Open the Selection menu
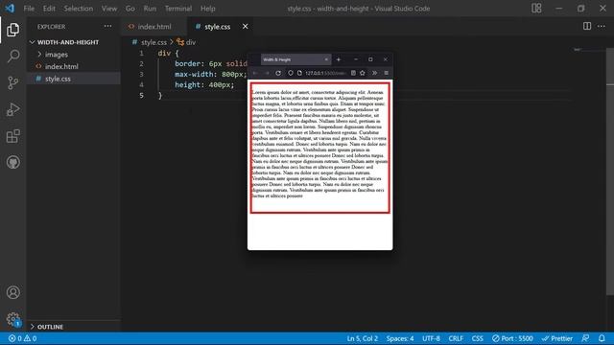 click(79, 9)
